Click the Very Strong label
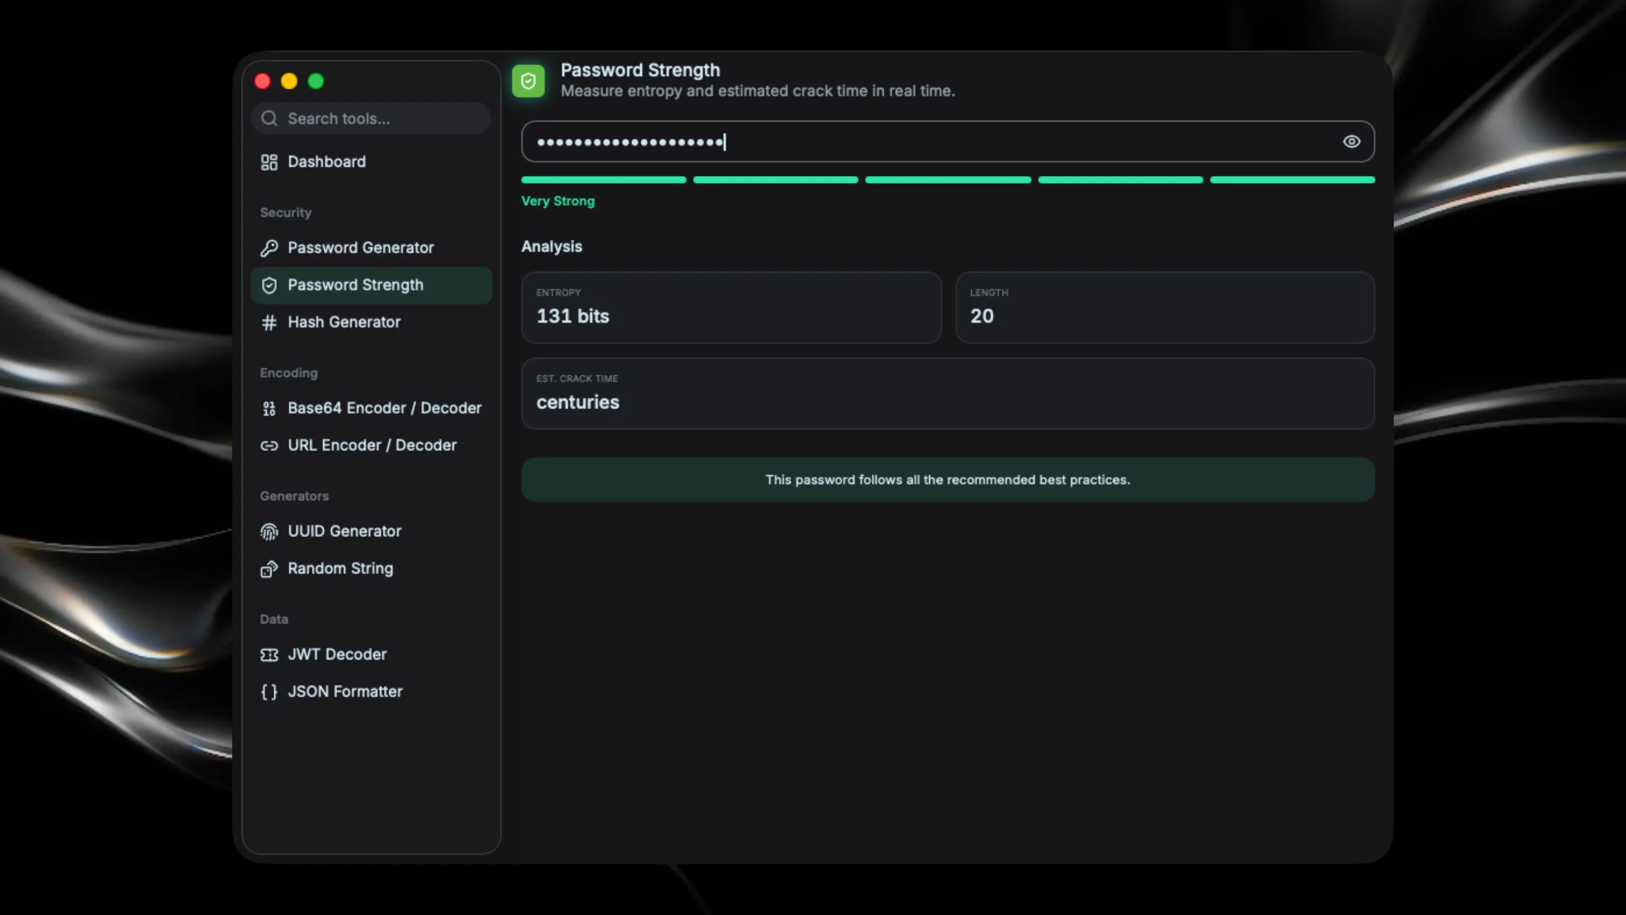 (558, 201)
